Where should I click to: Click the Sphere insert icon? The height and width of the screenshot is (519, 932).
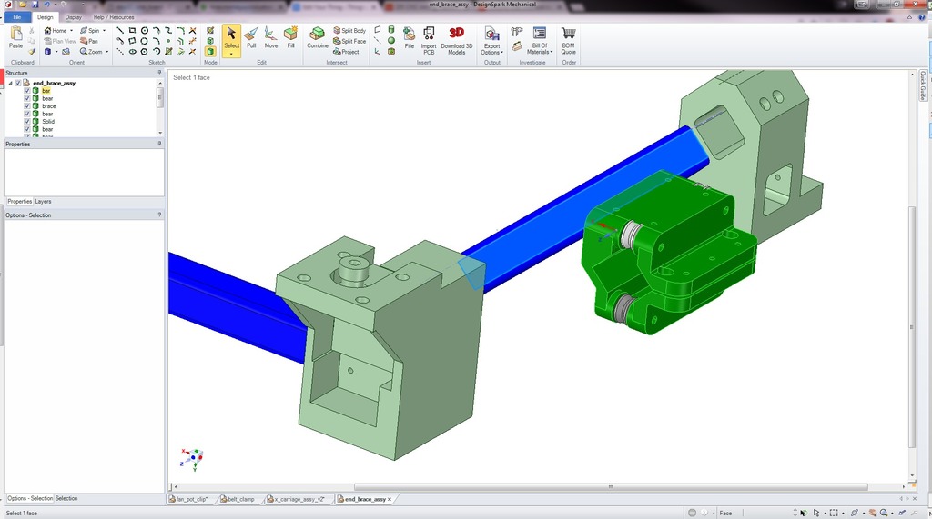391,40
